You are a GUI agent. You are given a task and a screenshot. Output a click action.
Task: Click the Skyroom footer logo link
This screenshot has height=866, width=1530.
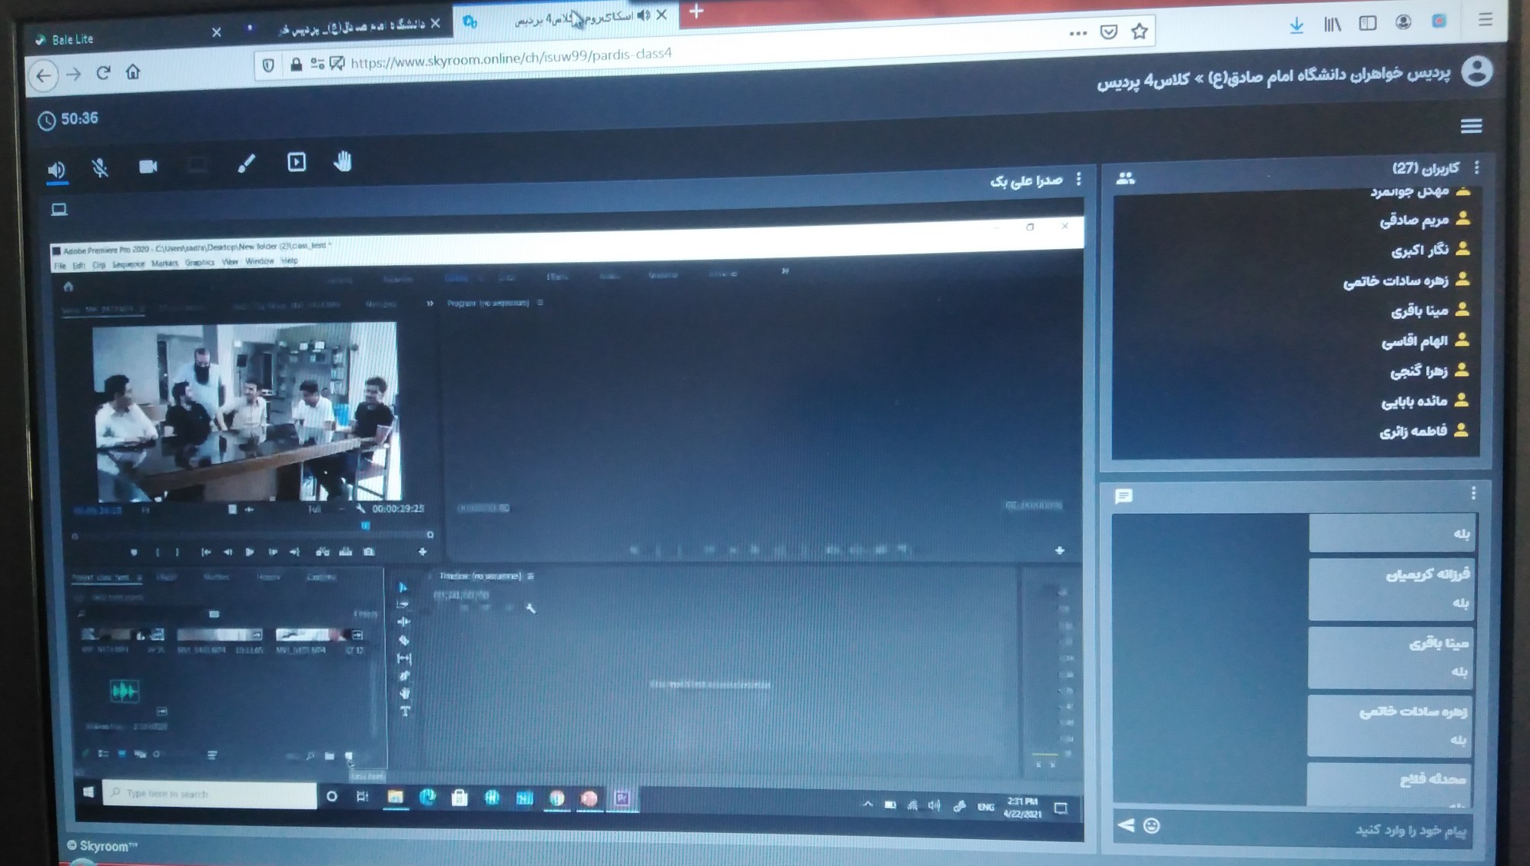[x=102, y=846]
